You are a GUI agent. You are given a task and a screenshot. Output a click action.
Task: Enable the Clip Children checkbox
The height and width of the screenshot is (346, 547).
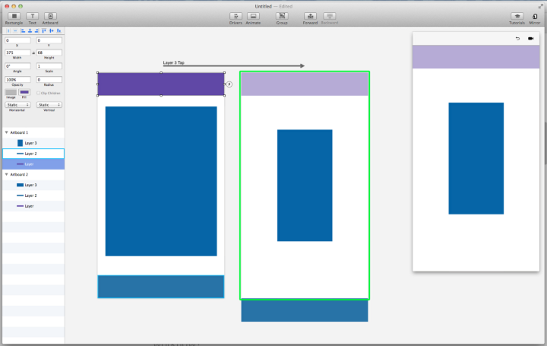[39, 94]
